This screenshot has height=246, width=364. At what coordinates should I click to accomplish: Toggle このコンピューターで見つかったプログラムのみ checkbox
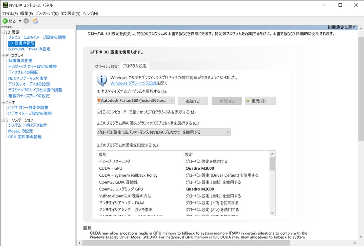[99, 112]
